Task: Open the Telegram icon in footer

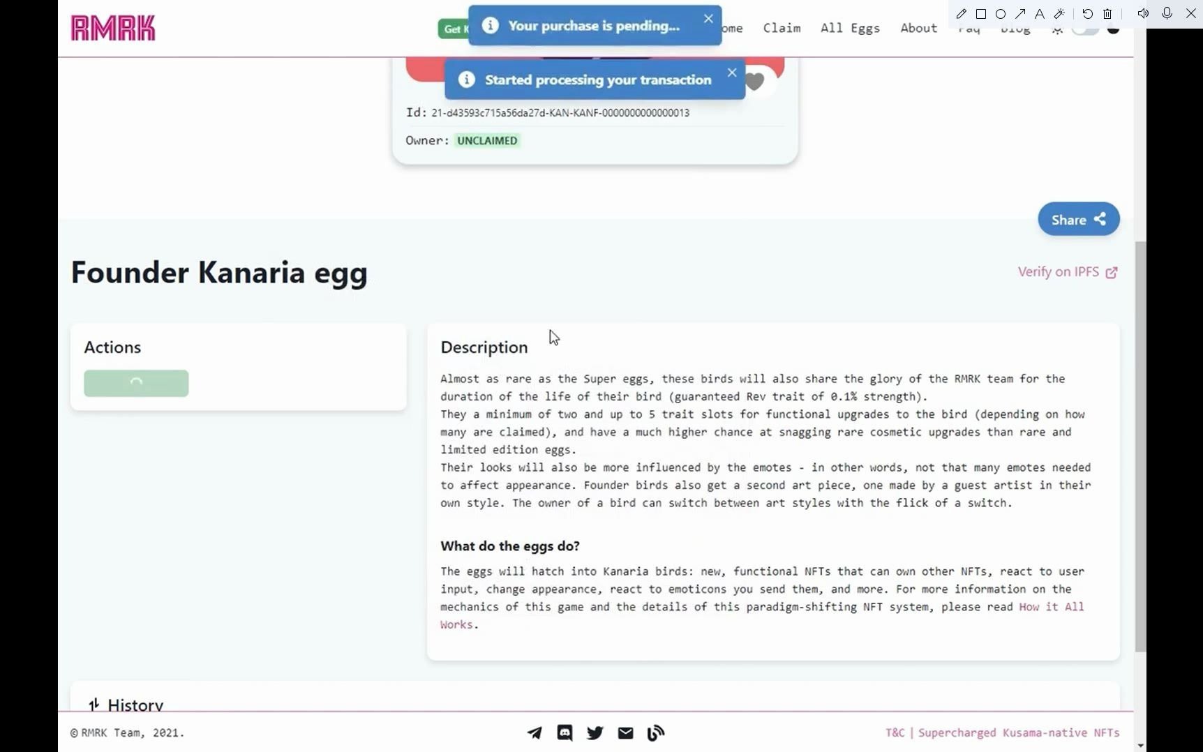Action: tap(535, 732)
